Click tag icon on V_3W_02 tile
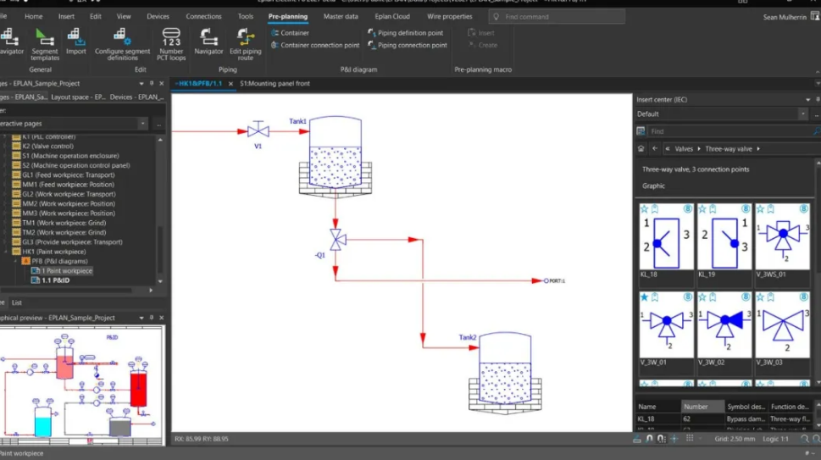The height and width of the screenshot is (460, 821). tap(713, 297)
